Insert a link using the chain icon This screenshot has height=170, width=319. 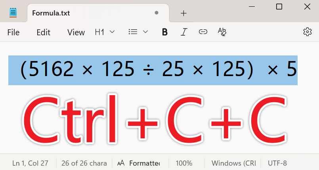pyautogui.click(x=203, y=32)
